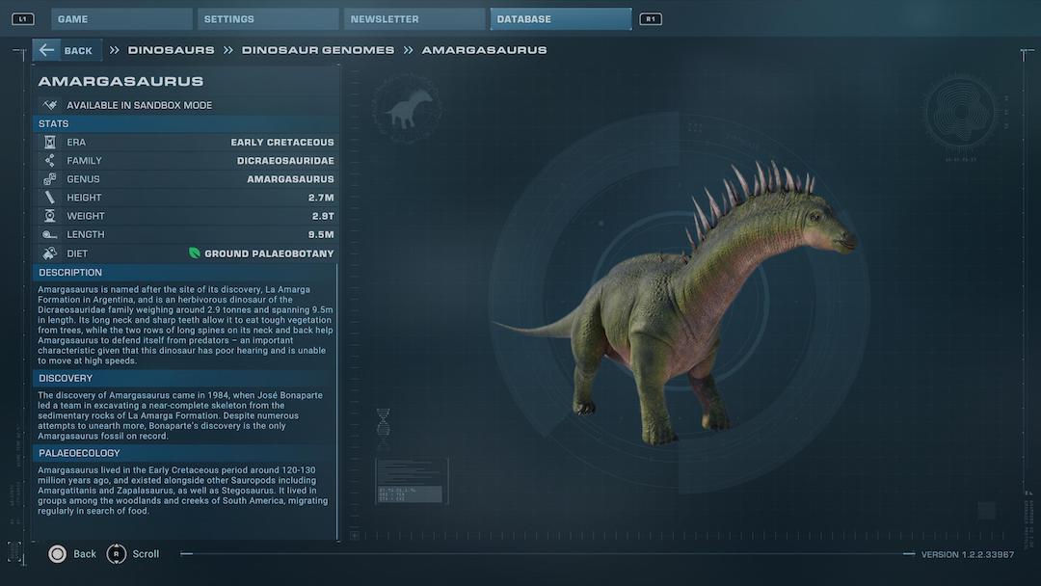Click the Amargasaurus breadcrumb
Viewport: 1041px width, 586px height.
pos(485,50)
